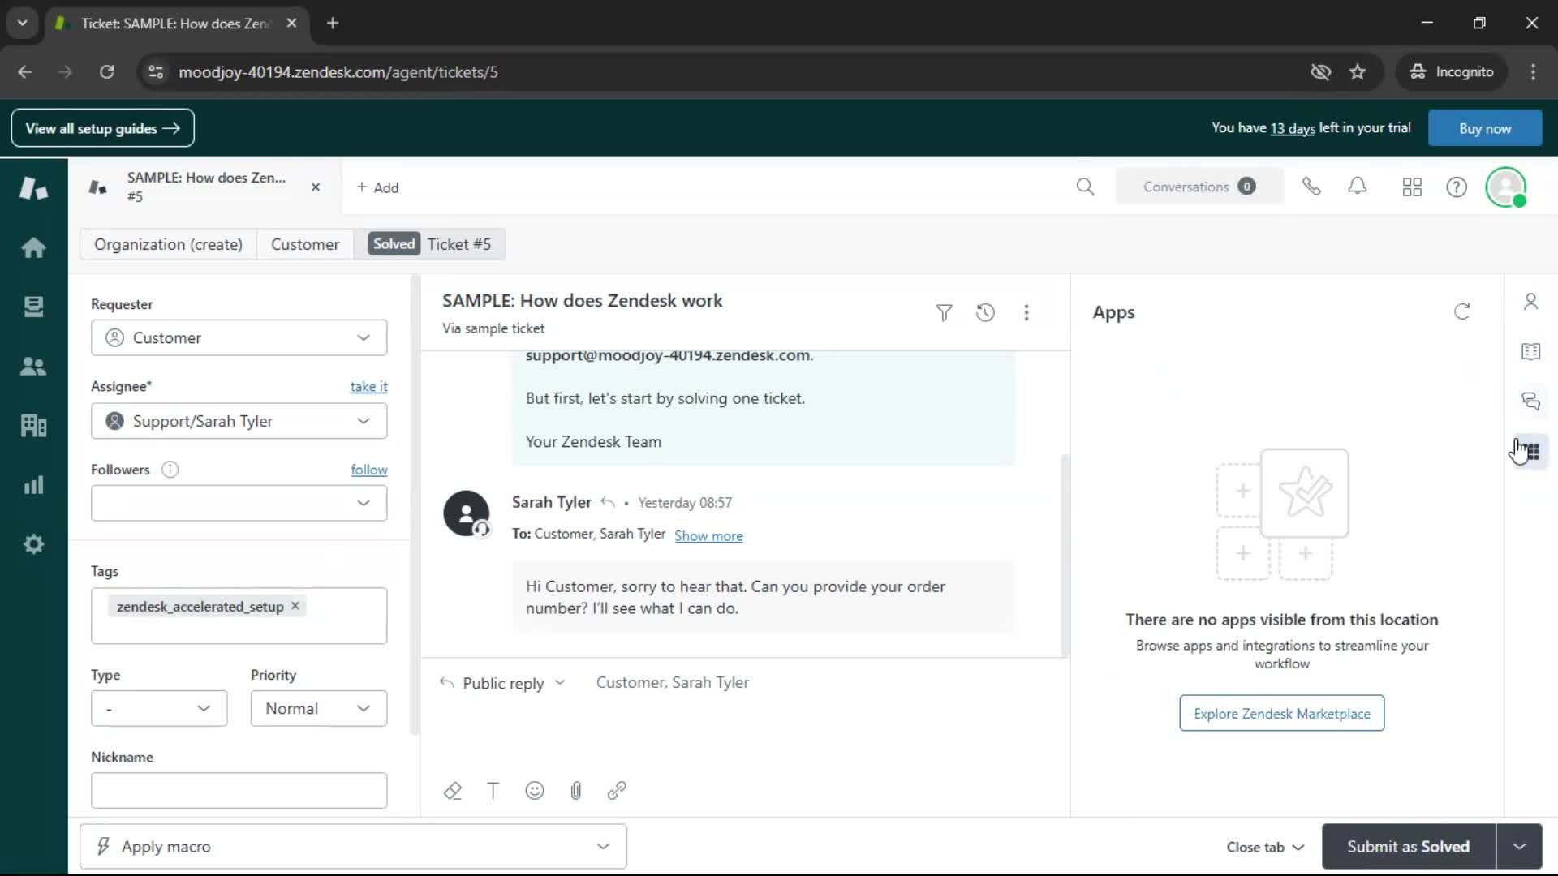Toggle text formatting T icon

(x=493, y=790)
